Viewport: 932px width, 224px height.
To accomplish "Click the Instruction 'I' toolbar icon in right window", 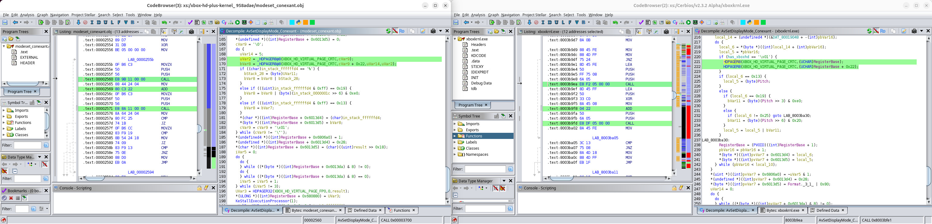I will (x=543, y=22).
